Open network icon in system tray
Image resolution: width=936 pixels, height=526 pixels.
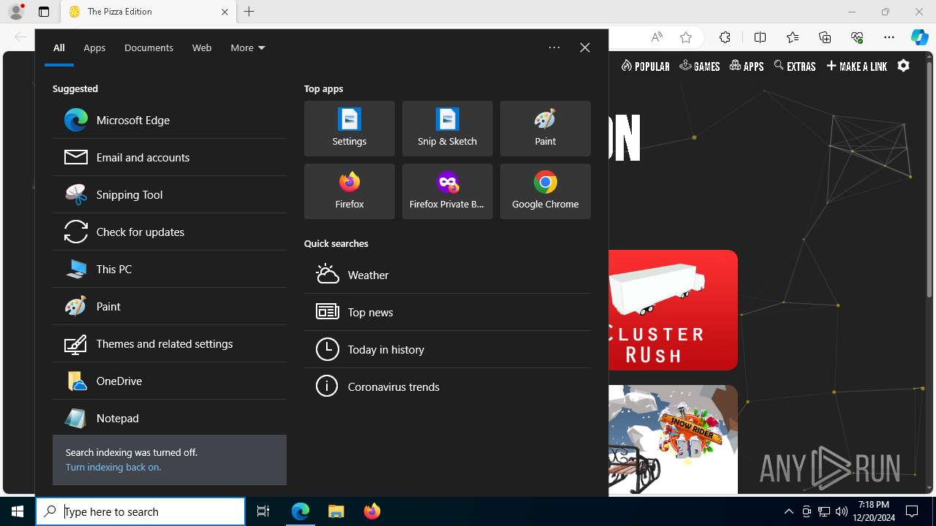824,511
